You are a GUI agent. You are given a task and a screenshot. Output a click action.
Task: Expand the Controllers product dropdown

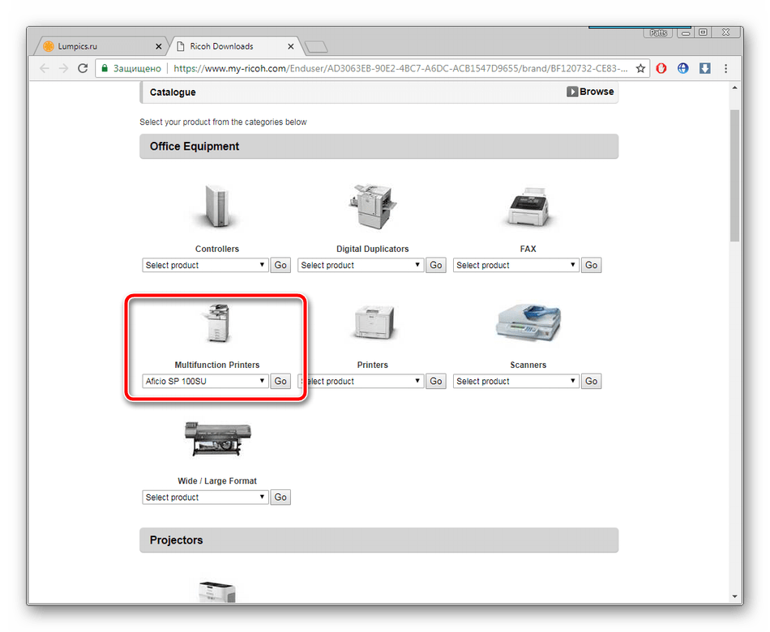coord(205,265)
